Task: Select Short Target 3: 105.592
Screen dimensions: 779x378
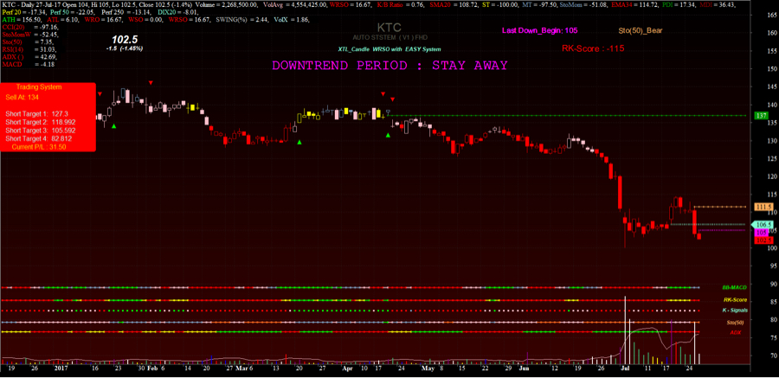Action: pyautogui.click(x=41, y=130)
